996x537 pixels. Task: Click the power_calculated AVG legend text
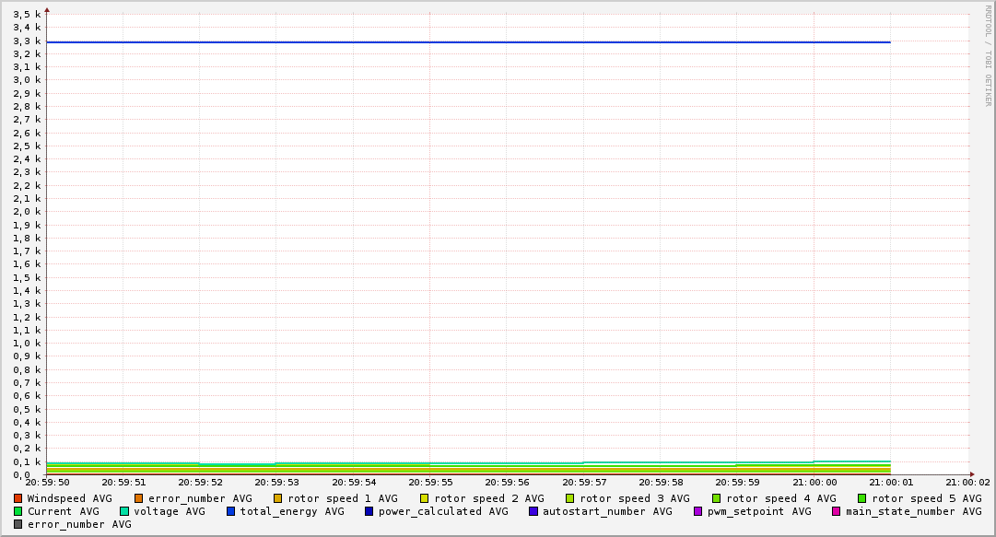tap(443, 511)
